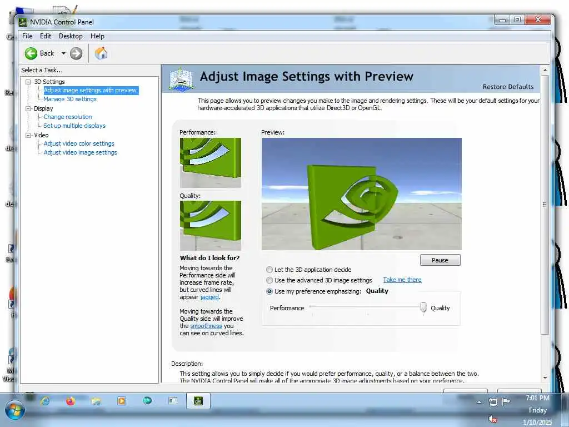Image resolution: width=569 pixels, height=427 pixels.
Task: Click the muted volume tray icon
Action: pos(493,419)
